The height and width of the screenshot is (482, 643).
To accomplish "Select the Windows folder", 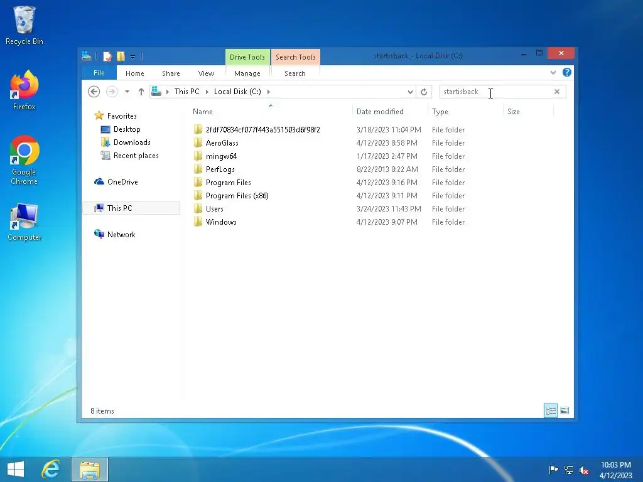I will [221, 222].
